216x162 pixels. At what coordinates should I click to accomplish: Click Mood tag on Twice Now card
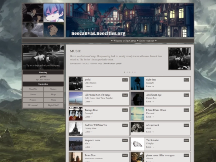(x=125, y=155)
